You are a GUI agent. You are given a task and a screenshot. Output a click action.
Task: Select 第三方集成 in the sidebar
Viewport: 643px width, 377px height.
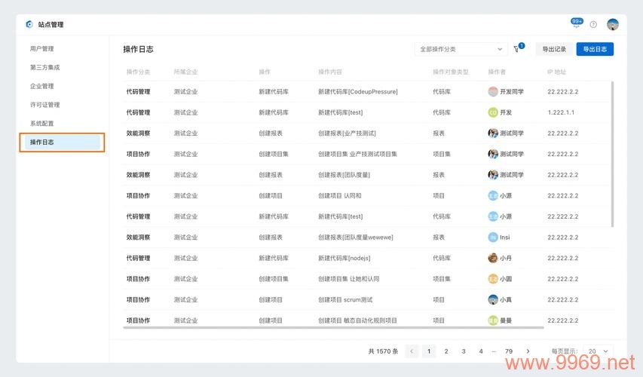click(44, 67)
